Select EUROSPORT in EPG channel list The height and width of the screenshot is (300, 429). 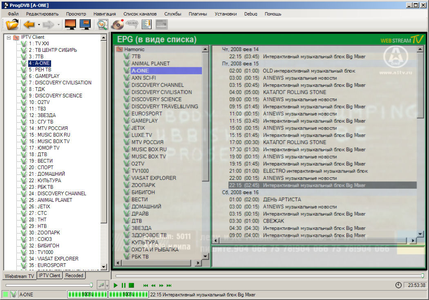pos(147,114)
